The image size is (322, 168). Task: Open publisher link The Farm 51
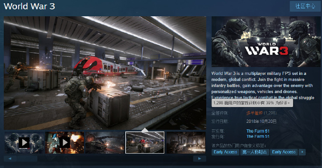[x=258, y=136]
